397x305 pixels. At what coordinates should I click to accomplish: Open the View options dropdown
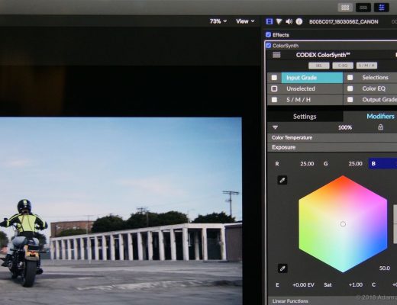click(x=245, y=21)
